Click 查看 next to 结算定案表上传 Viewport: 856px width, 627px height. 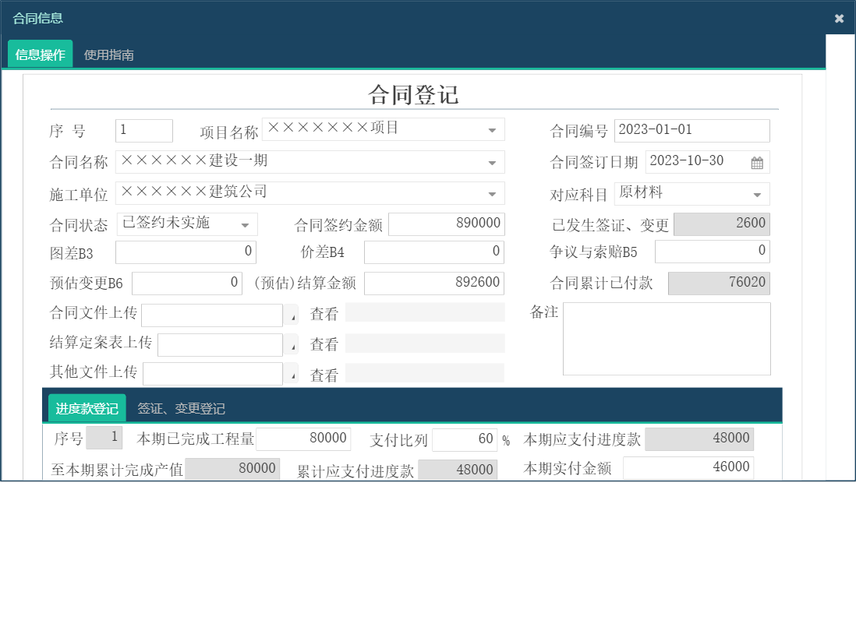(324, 343)
